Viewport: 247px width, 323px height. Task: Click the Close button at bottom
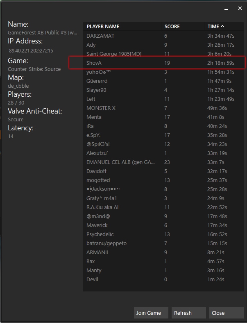coord(226,313)
